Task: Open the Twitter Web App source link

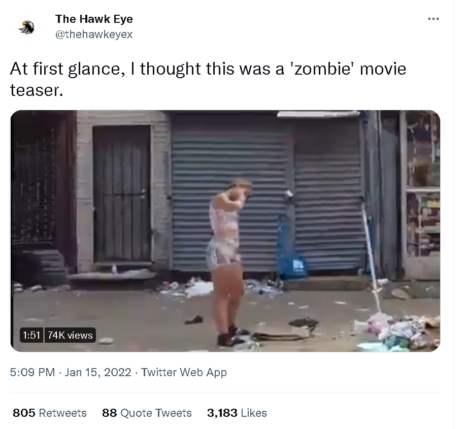Action: (x=184, y=372)
